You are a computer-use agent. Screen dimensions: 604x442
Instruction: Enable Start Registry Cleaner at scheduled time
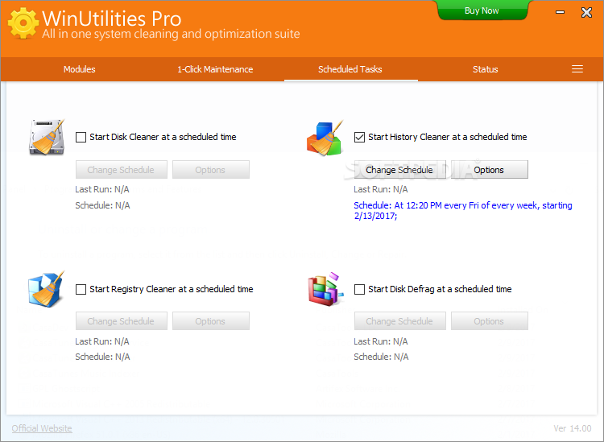[x=81, y=289]
